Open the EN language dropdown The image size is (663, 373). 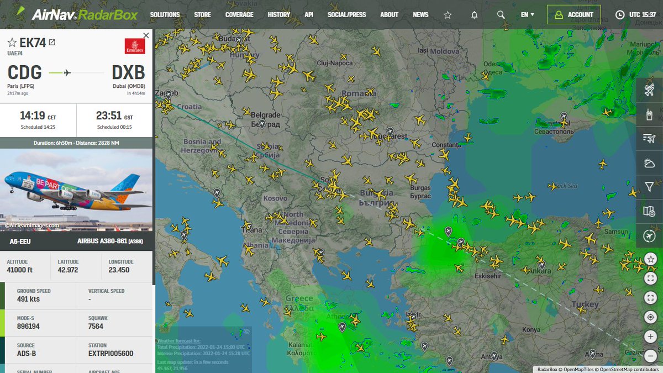(x=528, y=15)
